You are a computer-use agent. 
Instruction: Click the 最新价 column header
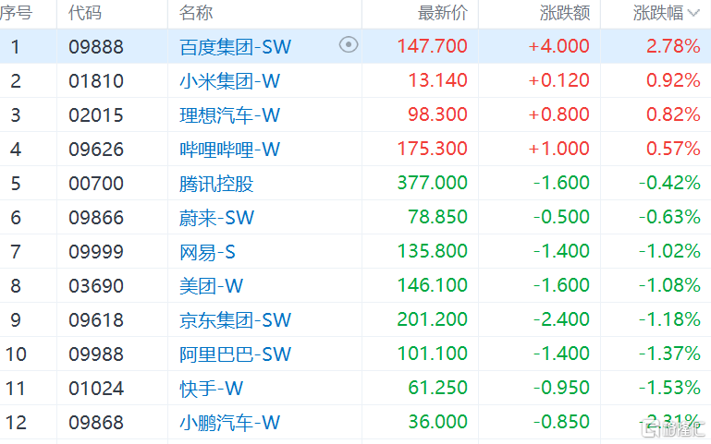[443, 13]
